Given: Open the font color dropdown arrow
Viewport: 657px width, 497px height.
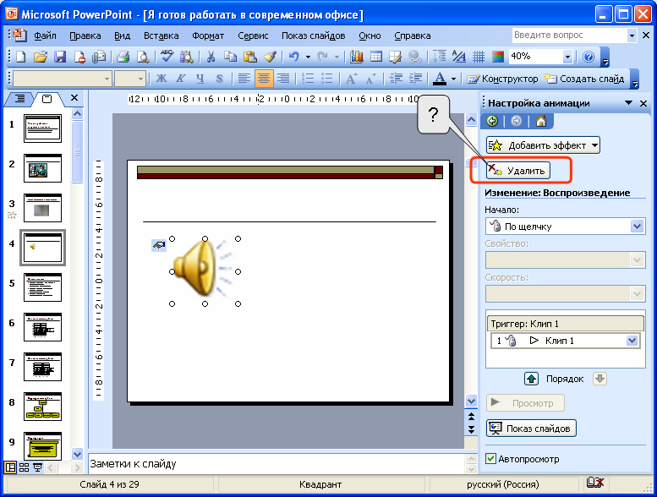Looking at the screenshot, I should 453,79.
